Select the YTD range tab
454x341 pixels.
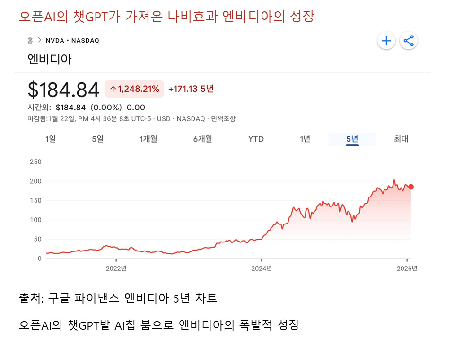click(256, 139)
